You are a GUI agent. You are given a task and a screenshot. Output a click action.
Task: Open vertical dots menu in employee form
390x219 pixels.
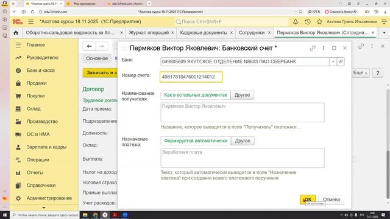tap(372, 46)
